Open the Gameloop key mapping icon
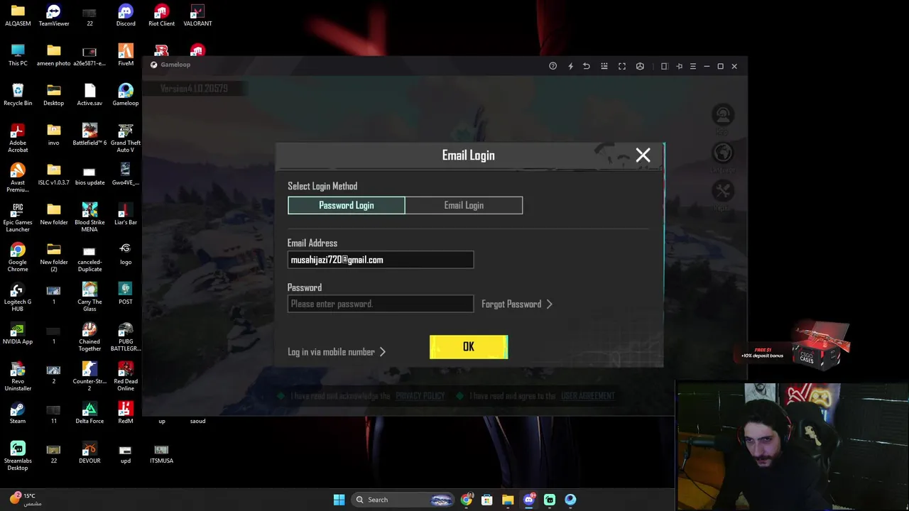The width and height of the screenshot is (909, 511). [604, 66]
